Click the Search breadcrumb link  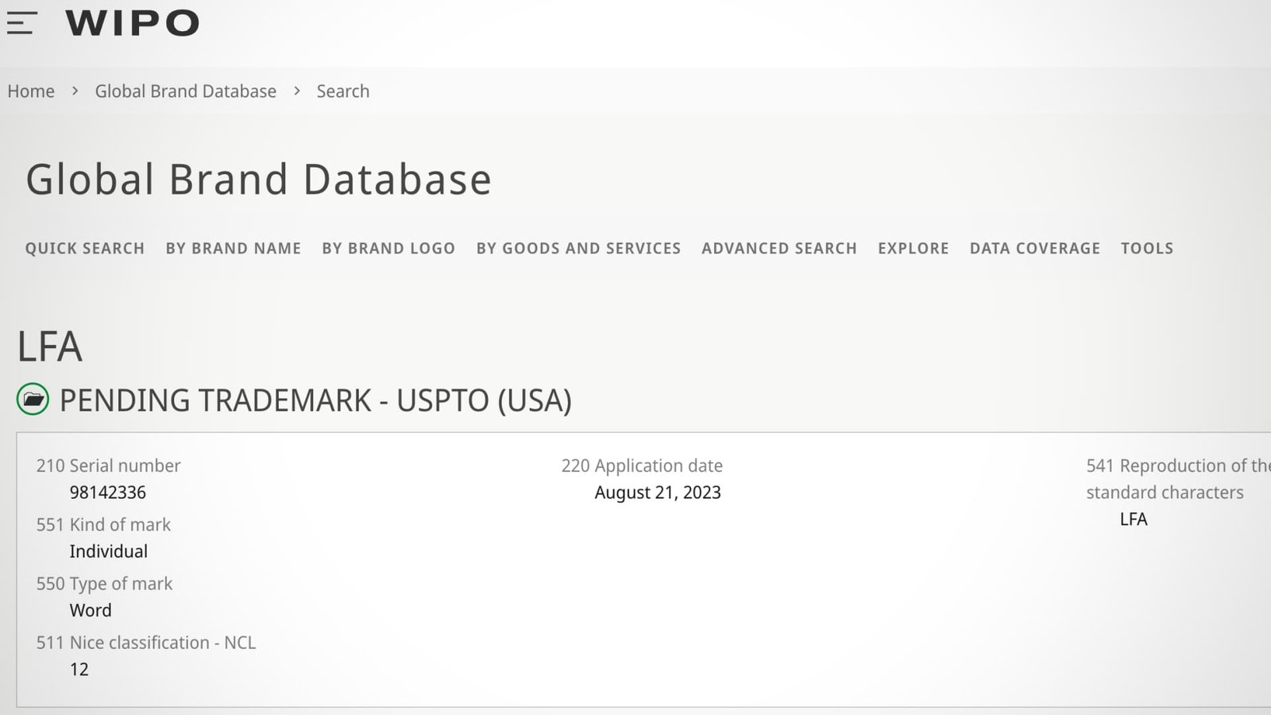[342, 91]
